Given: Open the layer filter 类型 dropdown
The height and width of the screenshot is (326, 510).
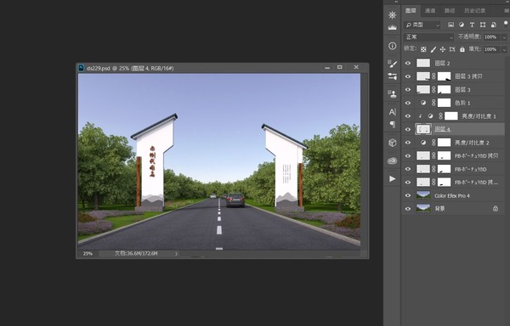Looking at the screenshot, I should point(422,25).
